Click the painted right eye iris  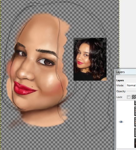[47, 62]
